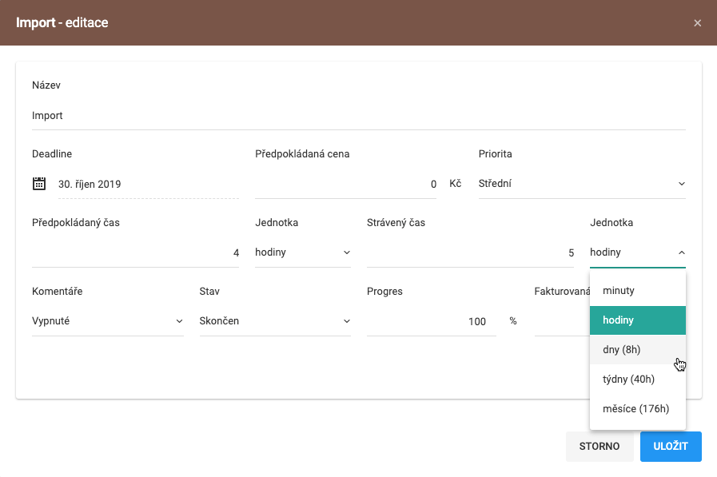Viewport: 717px width, 477px height.
Task: Click the Předpokládaný čas value field
Action: (134, 252)
